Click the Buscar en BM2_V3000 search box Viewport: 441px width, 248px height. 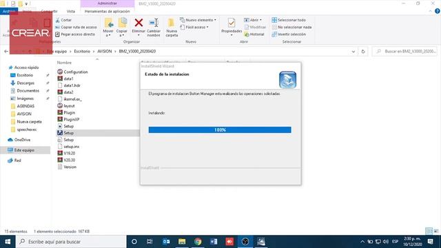coord(404,52)
